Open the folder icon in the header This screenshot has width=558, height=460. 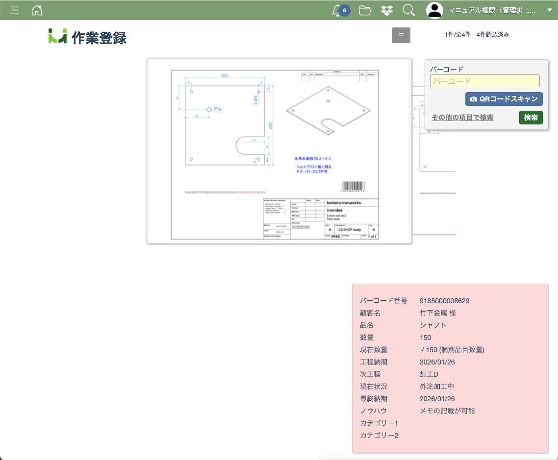[364, 10]
